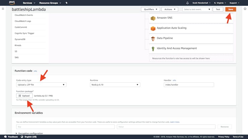Open the Handler Info link
Image resolution: width=248 pixels, height=139 pixels.
point(174,80)
